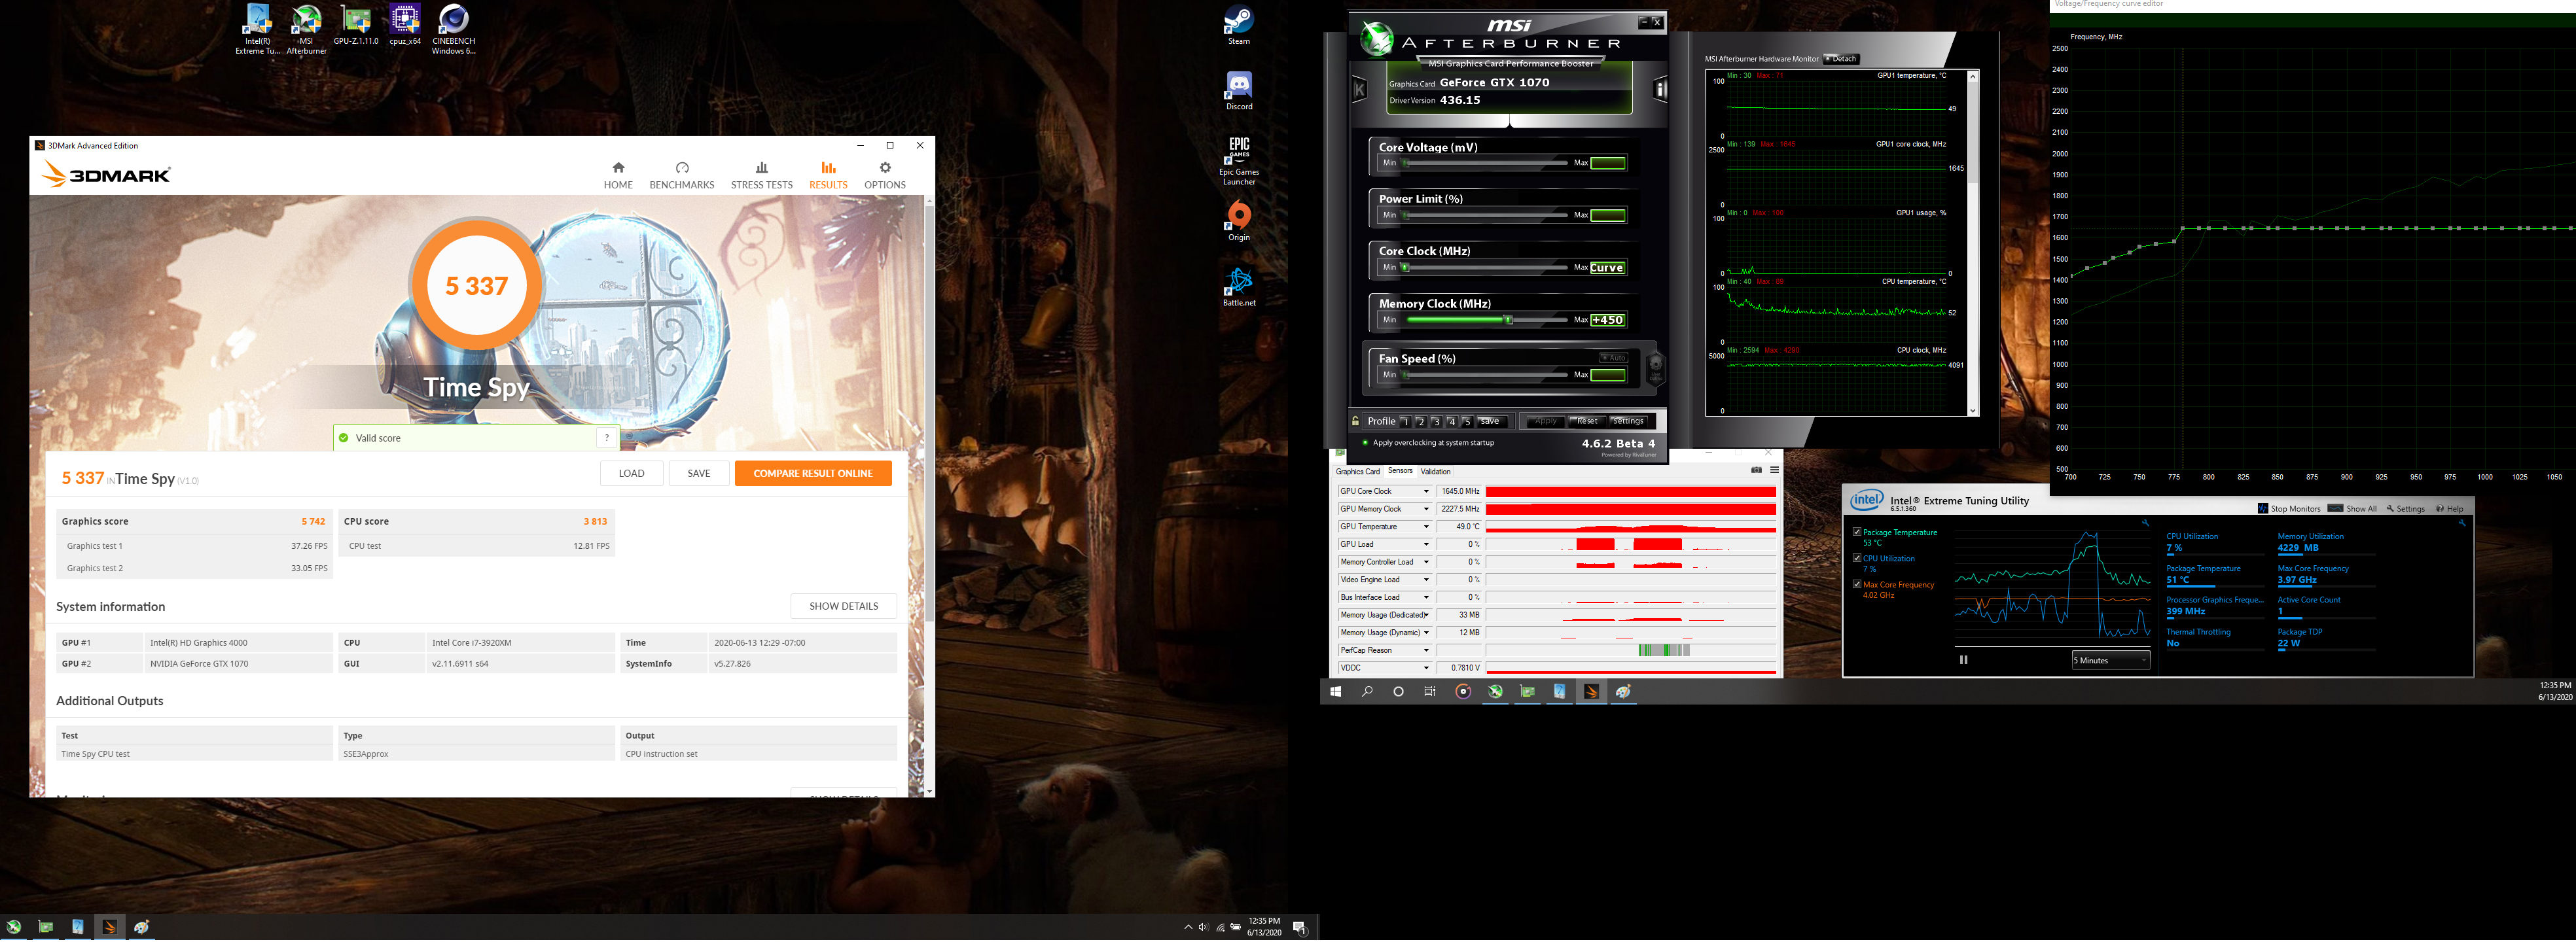Click Cortana circle on taskbar
Viewport: 2576px width, 942px height.
1398,691
